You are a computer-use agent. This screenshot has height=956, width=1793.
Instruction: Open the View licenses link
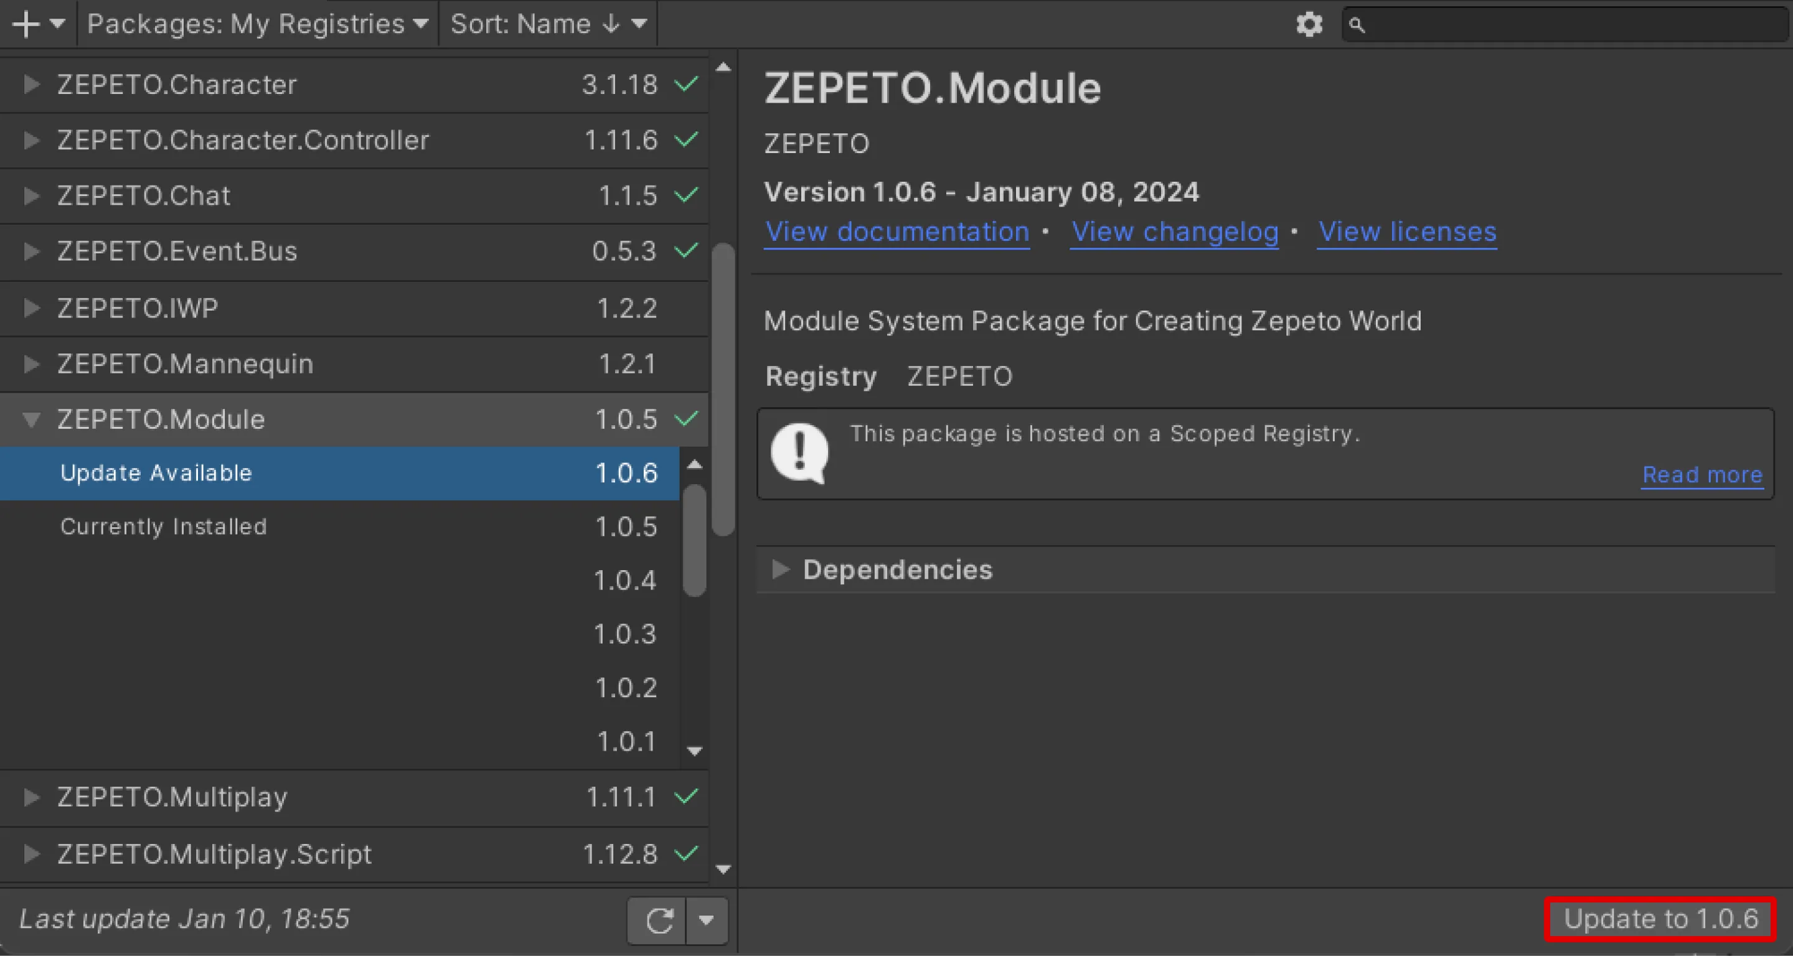pyautogui.click(x=1407, y=232)
